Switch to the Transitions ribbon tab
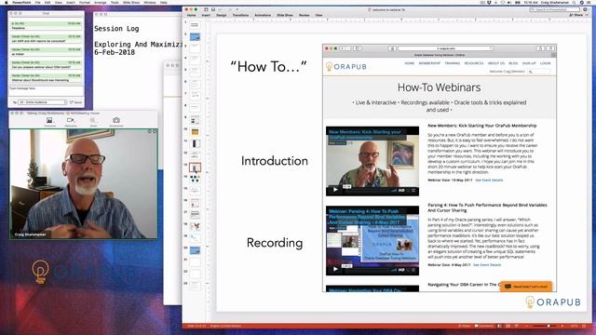This screenshot has height=335, width=596. tap(240, 15)
